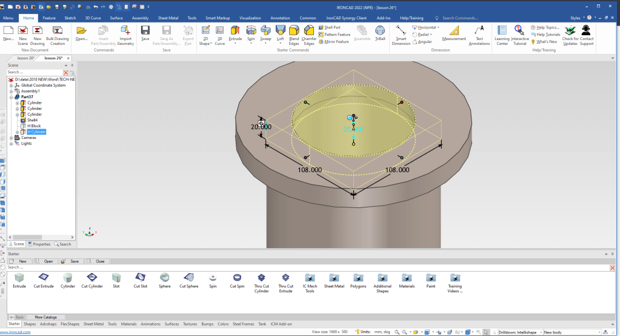Switch to the AdvShapes catalog tab
620x336 pixels.
click(48, 324)
